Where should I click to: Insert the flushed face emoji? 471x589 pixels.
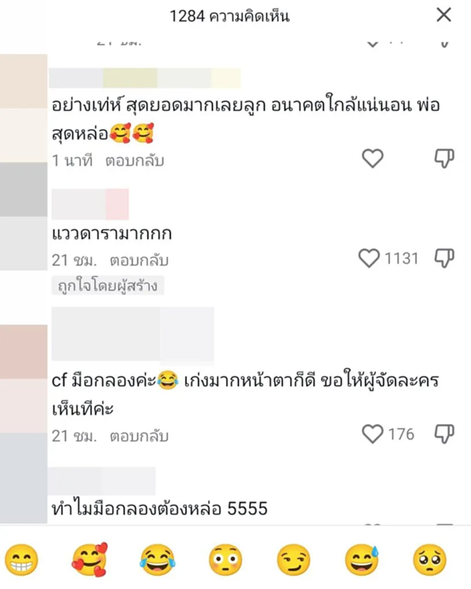(x=226, y=560)
